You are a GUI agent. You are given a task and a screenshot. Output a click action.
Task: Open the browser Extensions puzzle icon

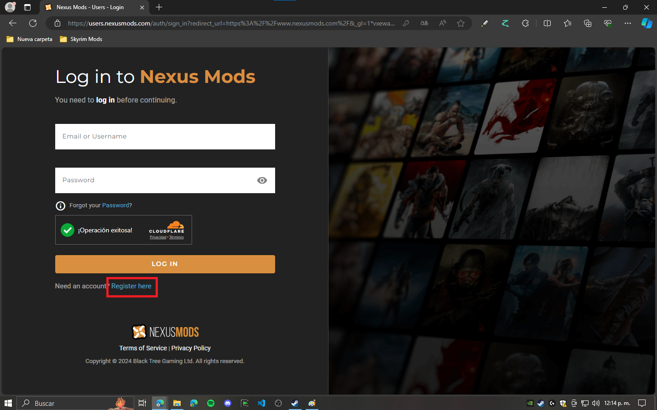click(525, 23)
